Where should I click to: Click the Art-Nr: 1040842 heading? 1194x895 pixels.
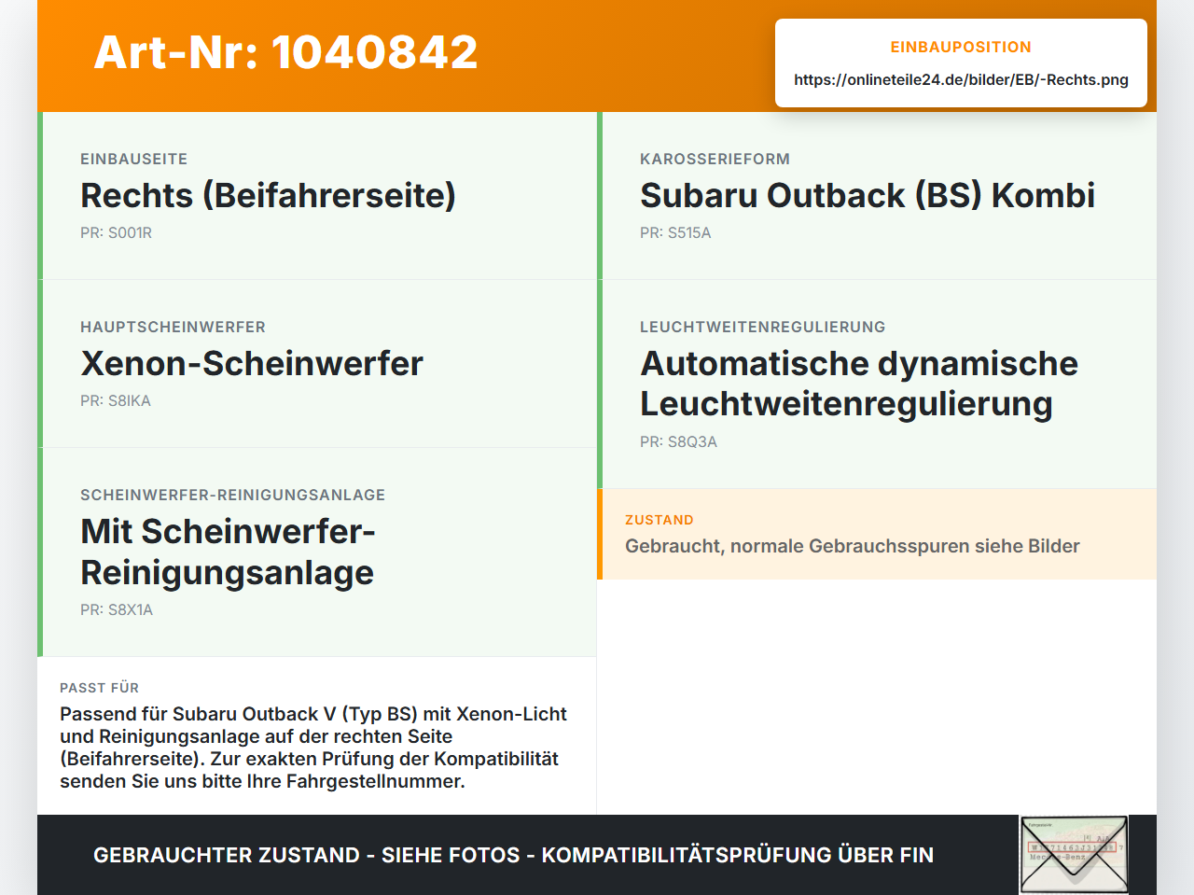285,52
